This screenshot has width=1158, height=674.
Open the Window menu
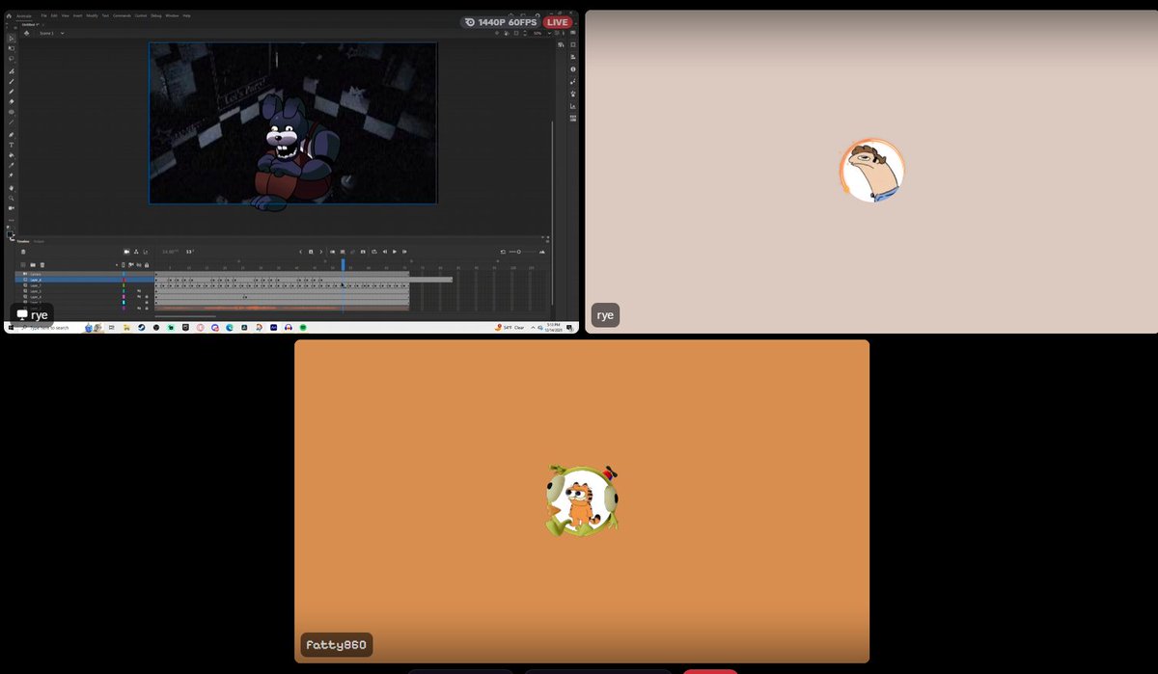[x=172, y=15]
